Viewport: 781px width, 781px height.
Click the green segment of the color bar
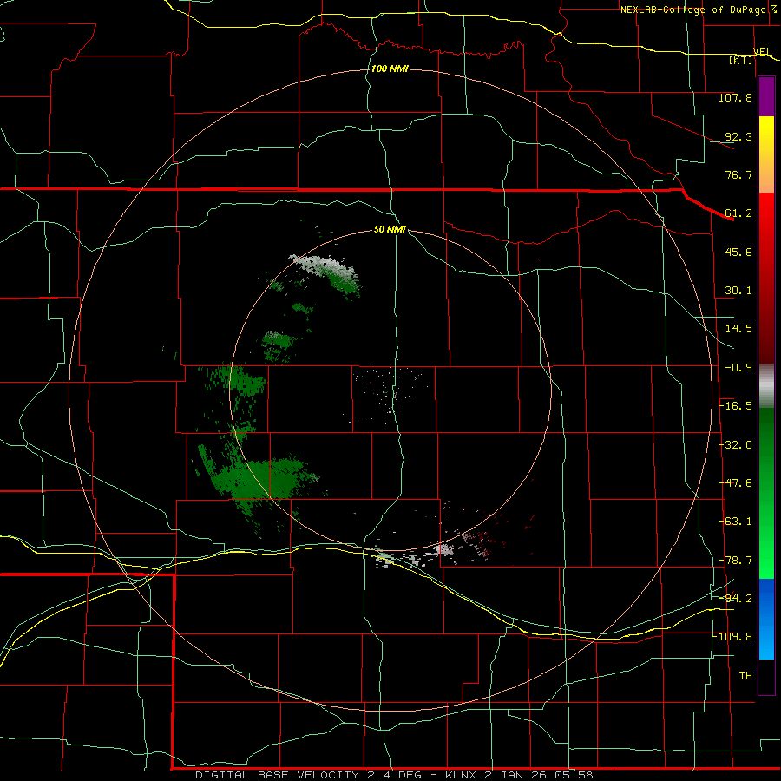766,493
